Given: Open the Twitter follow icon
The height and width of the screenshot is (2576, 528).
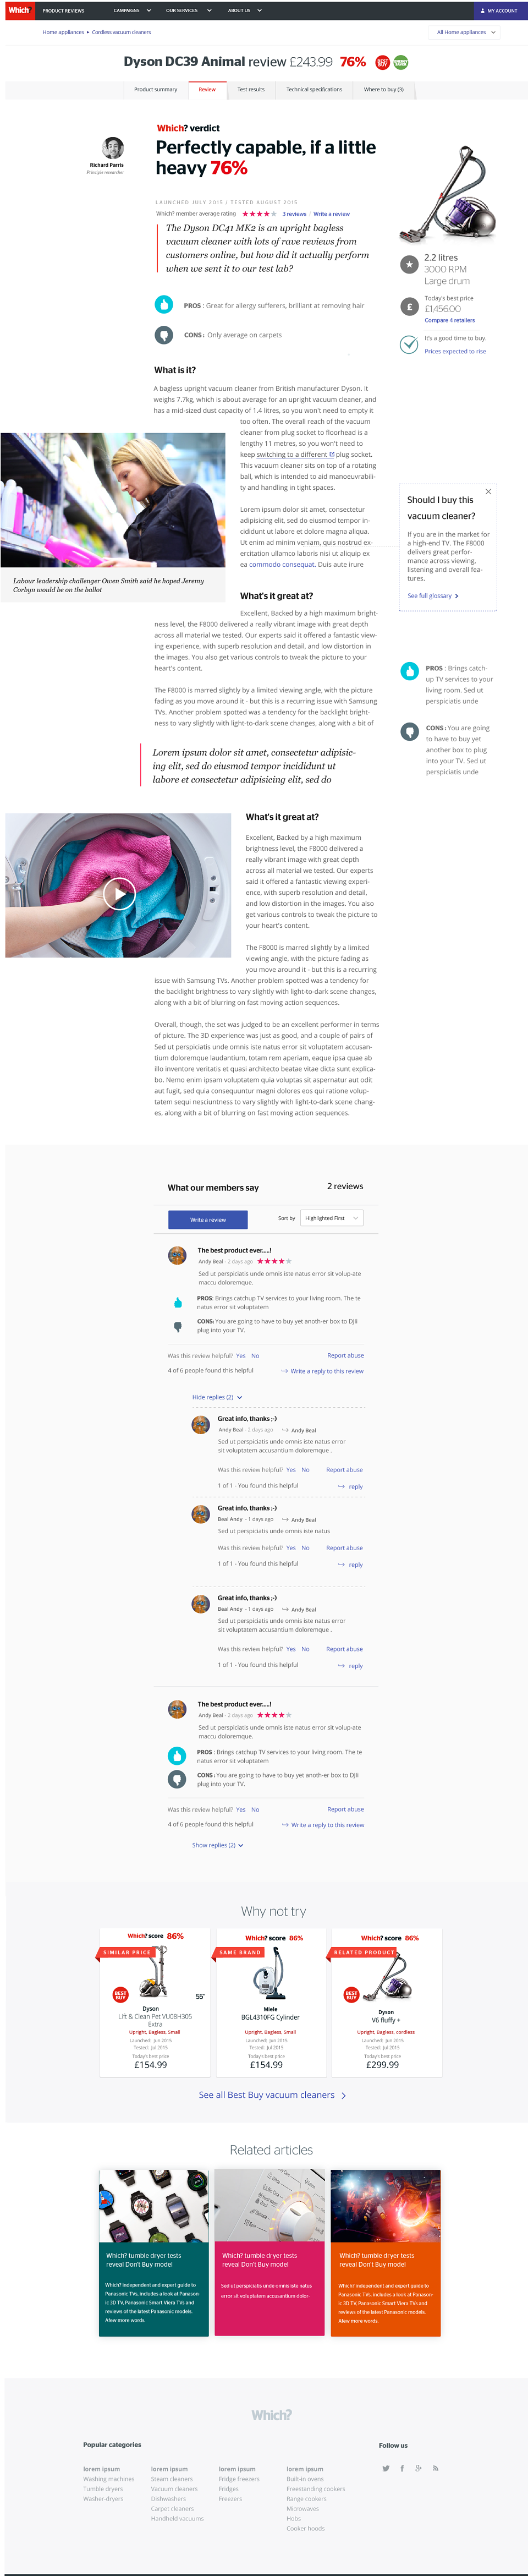Looking at the screenshot, I should click(386, 2469).
